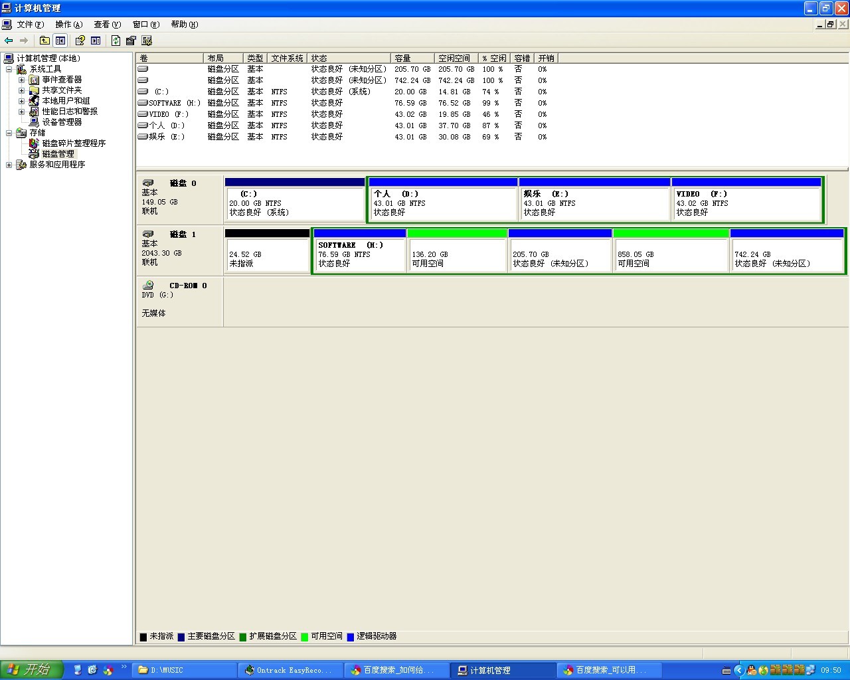Collapse the 系统工具 tree node
This screenshot has width=850, height=680.
[9, 69]
